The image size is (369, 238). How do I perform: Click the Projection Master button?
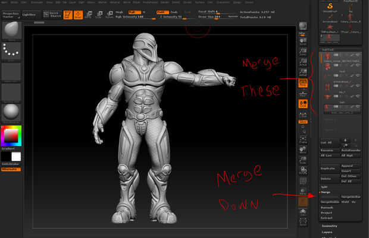pos(11,14)
